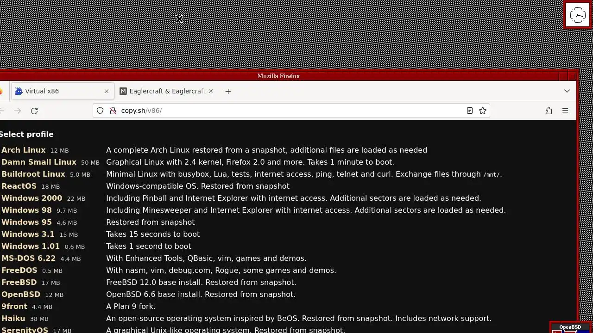Click 'Takes 1 second to boot' text
Image resolution: width=593 pixels, height=333 pixels.
149,246
